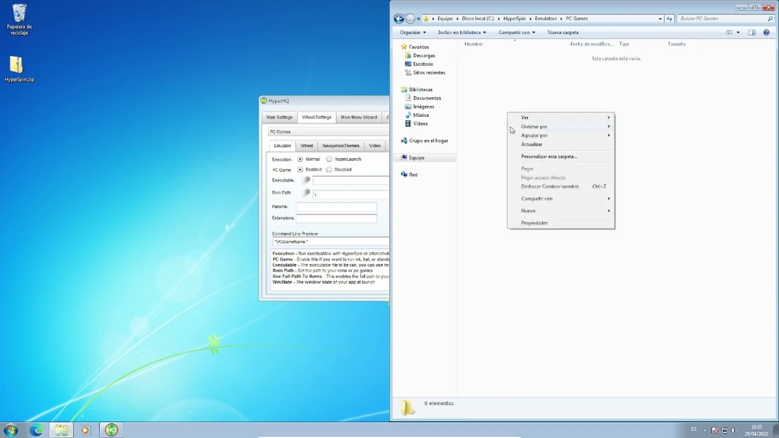Choose Propiedades in context menu
Image resolution: width=779 pixels, height=438 pixels.
pyautogui.click(x=561, y=223)
